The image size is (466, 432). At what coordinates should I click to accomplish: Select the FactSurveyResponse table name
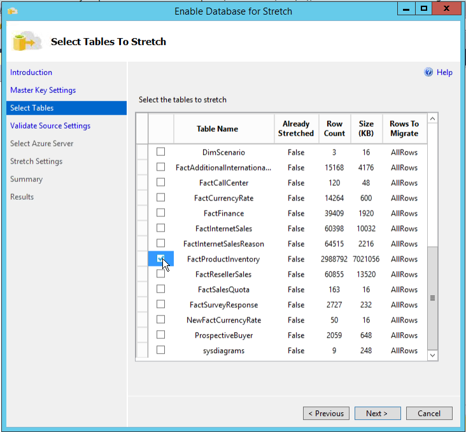223,305
